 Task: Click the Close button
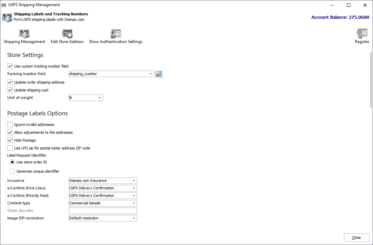(x=357, y=237)
